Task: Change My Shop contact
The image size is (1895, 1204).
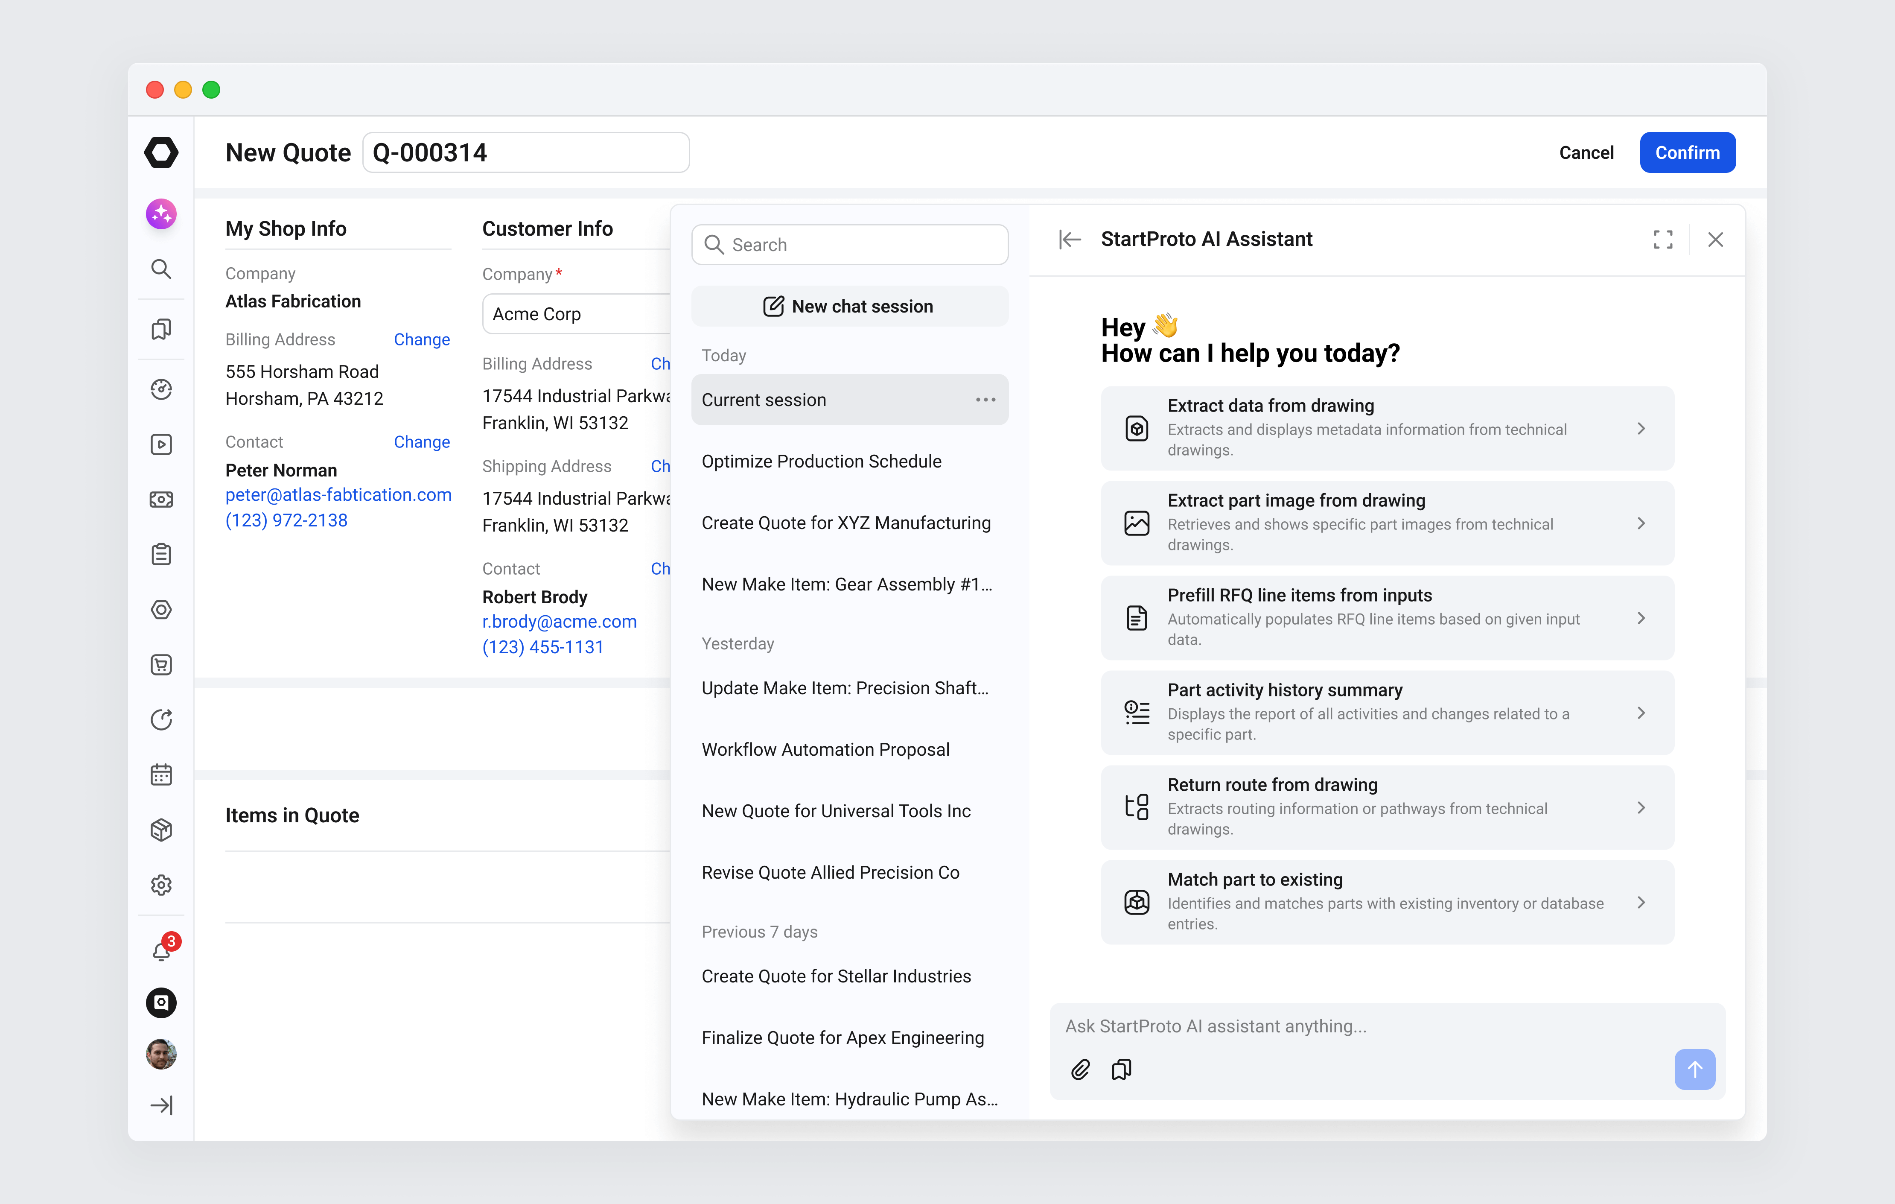Action: (x=422, y=442)
